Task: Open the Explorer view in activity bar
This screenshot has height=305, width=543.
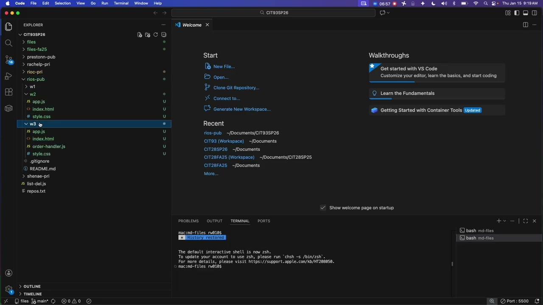Action: click(8, 27)
